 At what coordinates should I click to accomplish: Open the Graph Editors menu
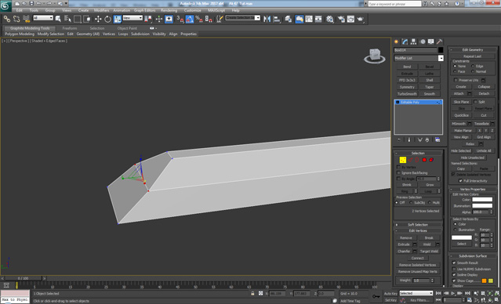144,10
